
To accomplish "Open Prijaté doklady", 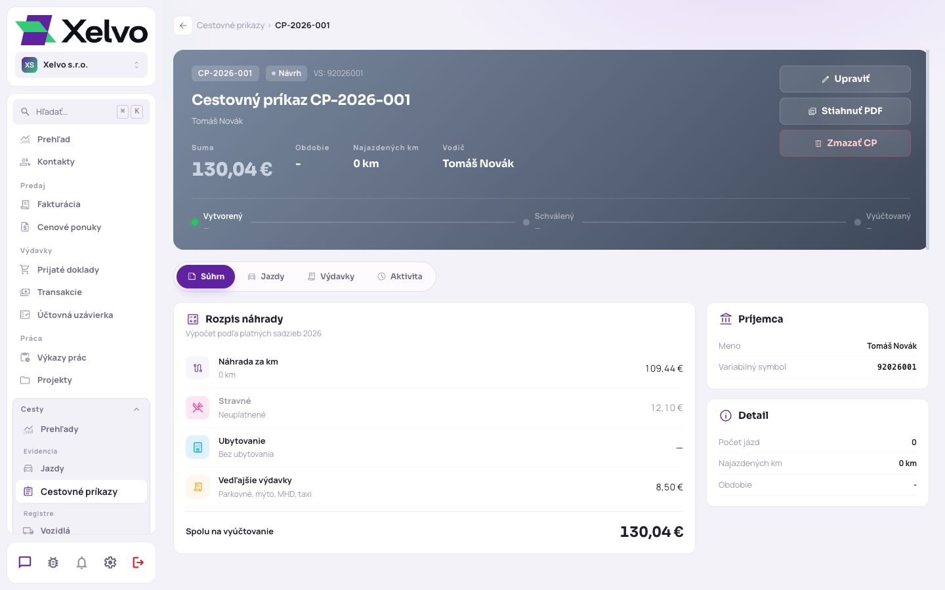I will [x=81, y=270].
